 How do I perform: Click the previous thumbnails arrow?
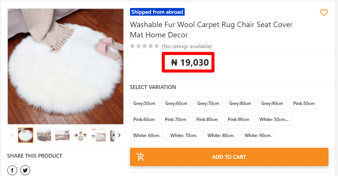pos(12,135)
